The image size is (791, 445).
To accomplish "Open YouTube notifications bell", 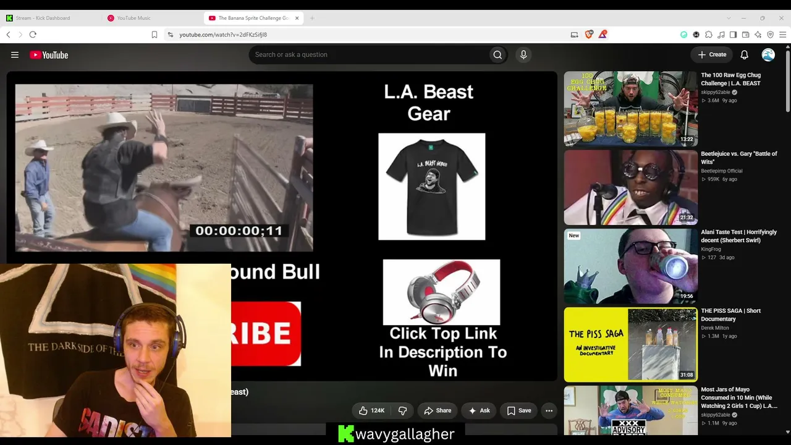I will (x=745, y=54).
